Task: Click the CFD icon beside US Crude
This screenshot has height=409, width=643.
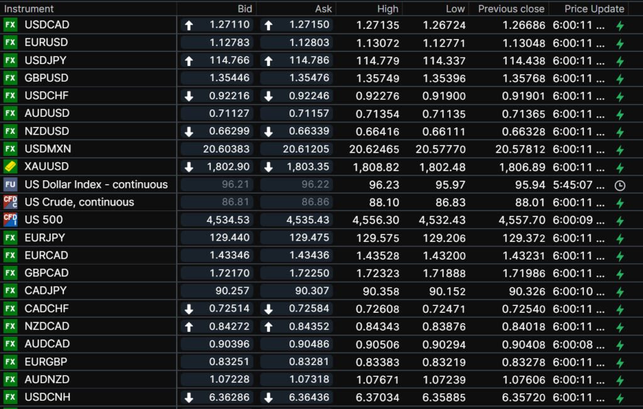Action: coord(10,202)
